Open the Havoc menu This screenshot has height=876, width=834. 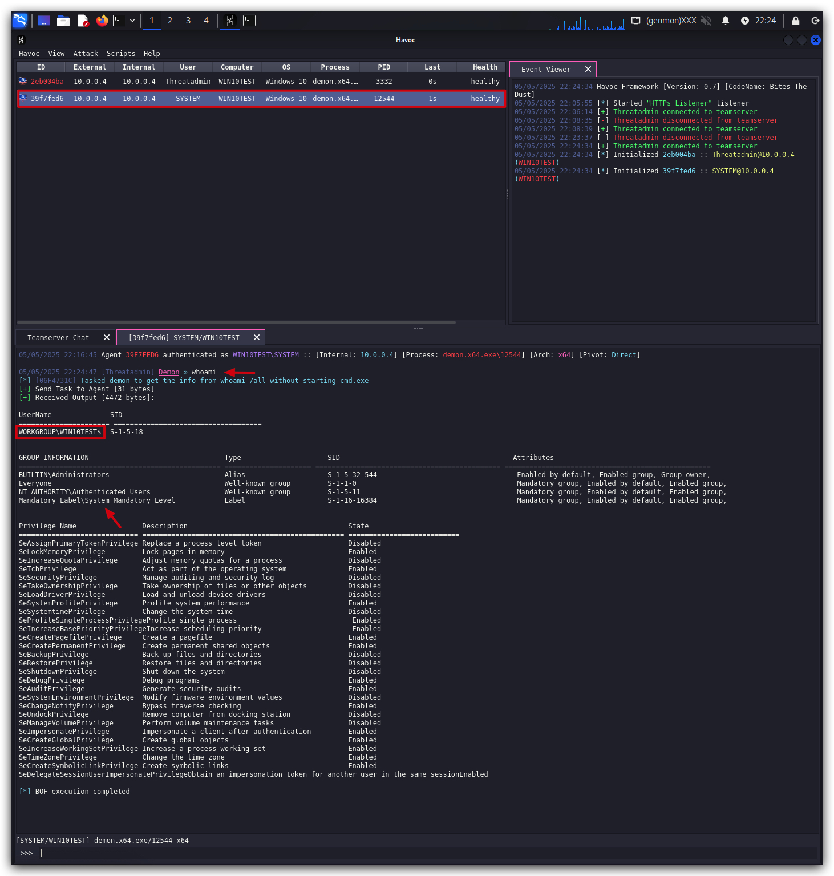coord(29,54)
